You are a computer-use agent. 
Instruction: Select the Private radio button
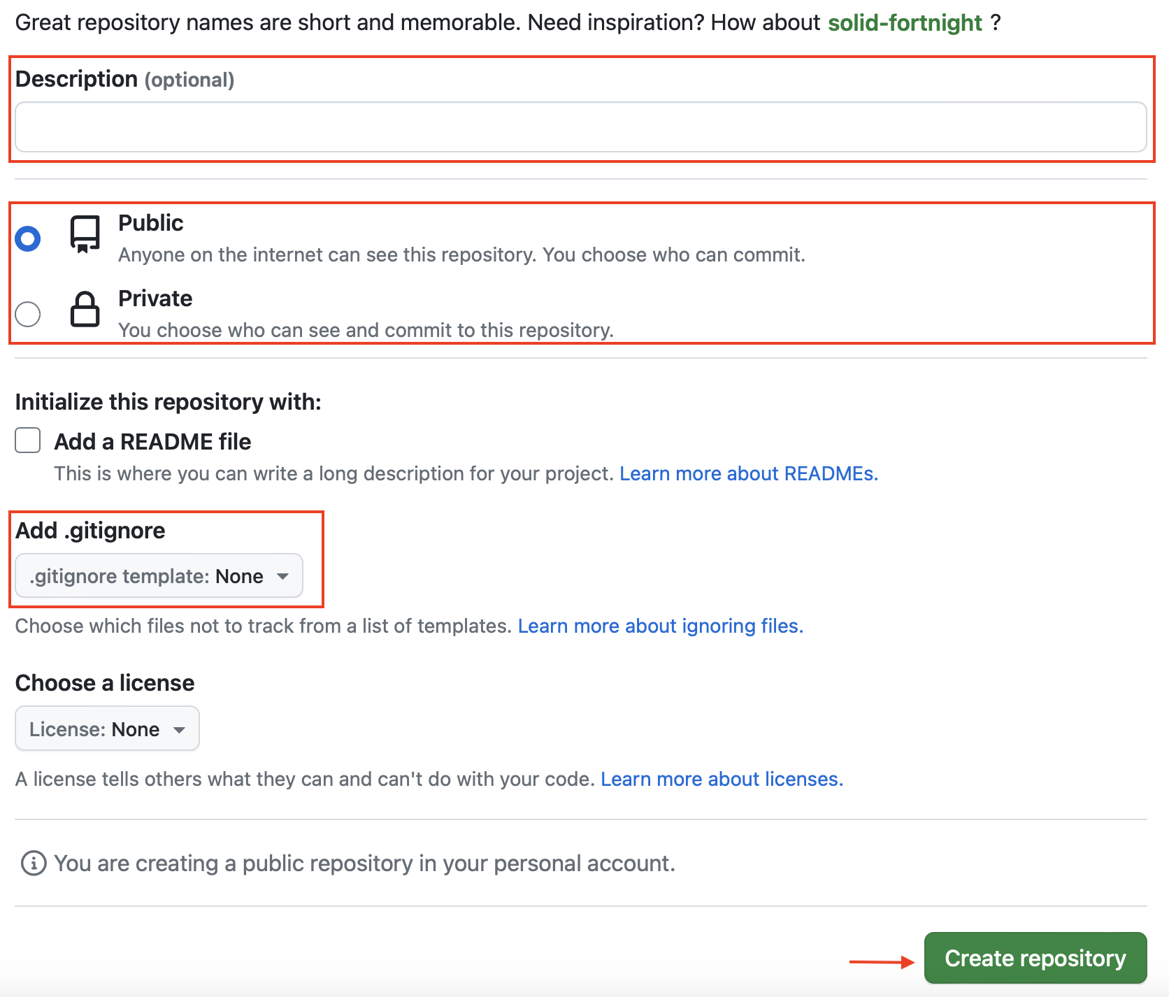[28, 314]
